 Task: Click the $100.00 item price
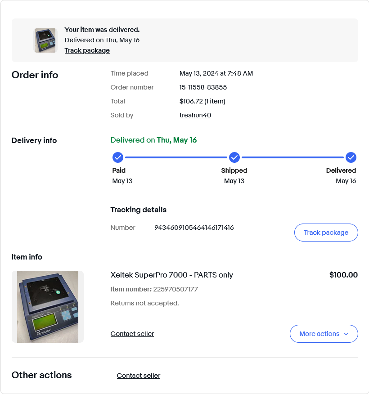click(343, 275)
